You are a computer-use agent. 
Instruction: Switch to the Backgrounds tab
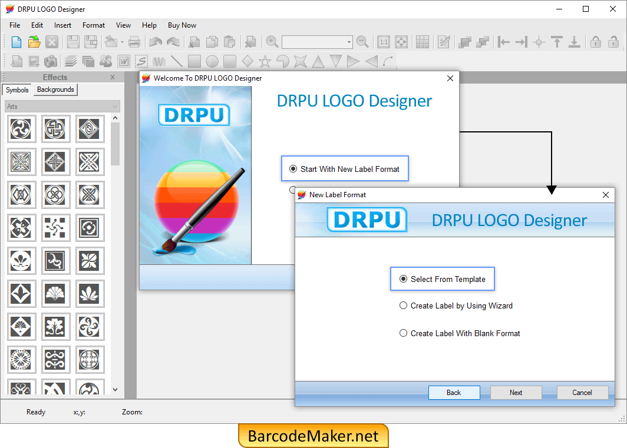click(x=55, y=89)
